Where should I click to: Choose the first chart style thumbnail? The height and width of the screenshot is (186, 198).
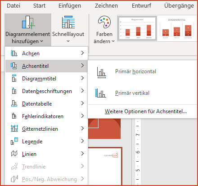pos(137,28)
